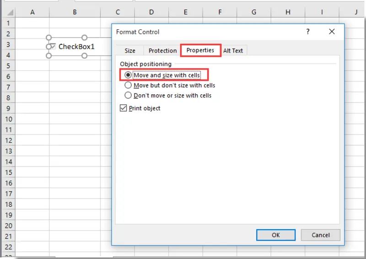Click the Cancel button

click(x=321, y=235)
